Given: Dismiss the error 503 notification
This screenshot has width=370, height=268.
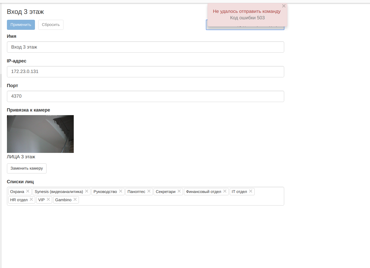Looking at the screenshot, I should click(x=284, y=6).
